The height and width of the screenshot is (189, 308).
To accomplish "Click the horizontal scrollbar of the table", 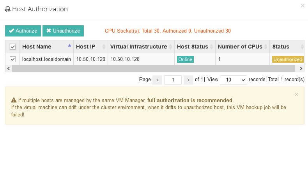I will point(154,69).
